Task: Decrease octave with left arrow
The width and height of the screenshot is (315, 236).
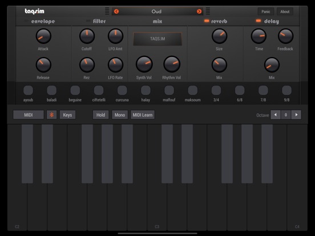Action: click(276, 115)
